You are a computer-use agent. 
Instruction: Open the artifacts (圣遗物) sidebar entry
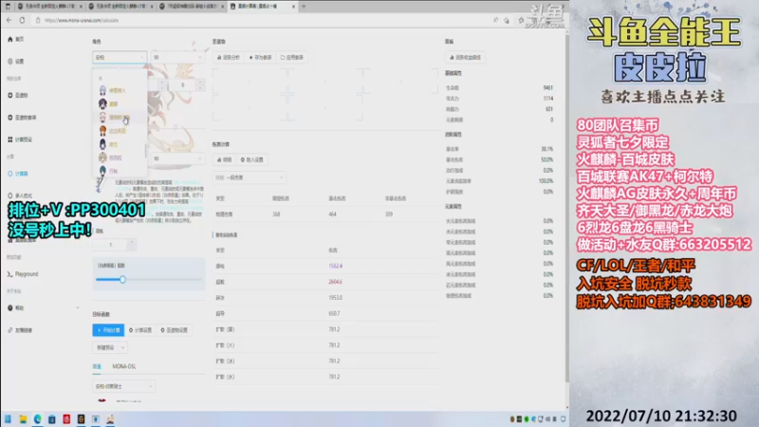coord(18,96)
